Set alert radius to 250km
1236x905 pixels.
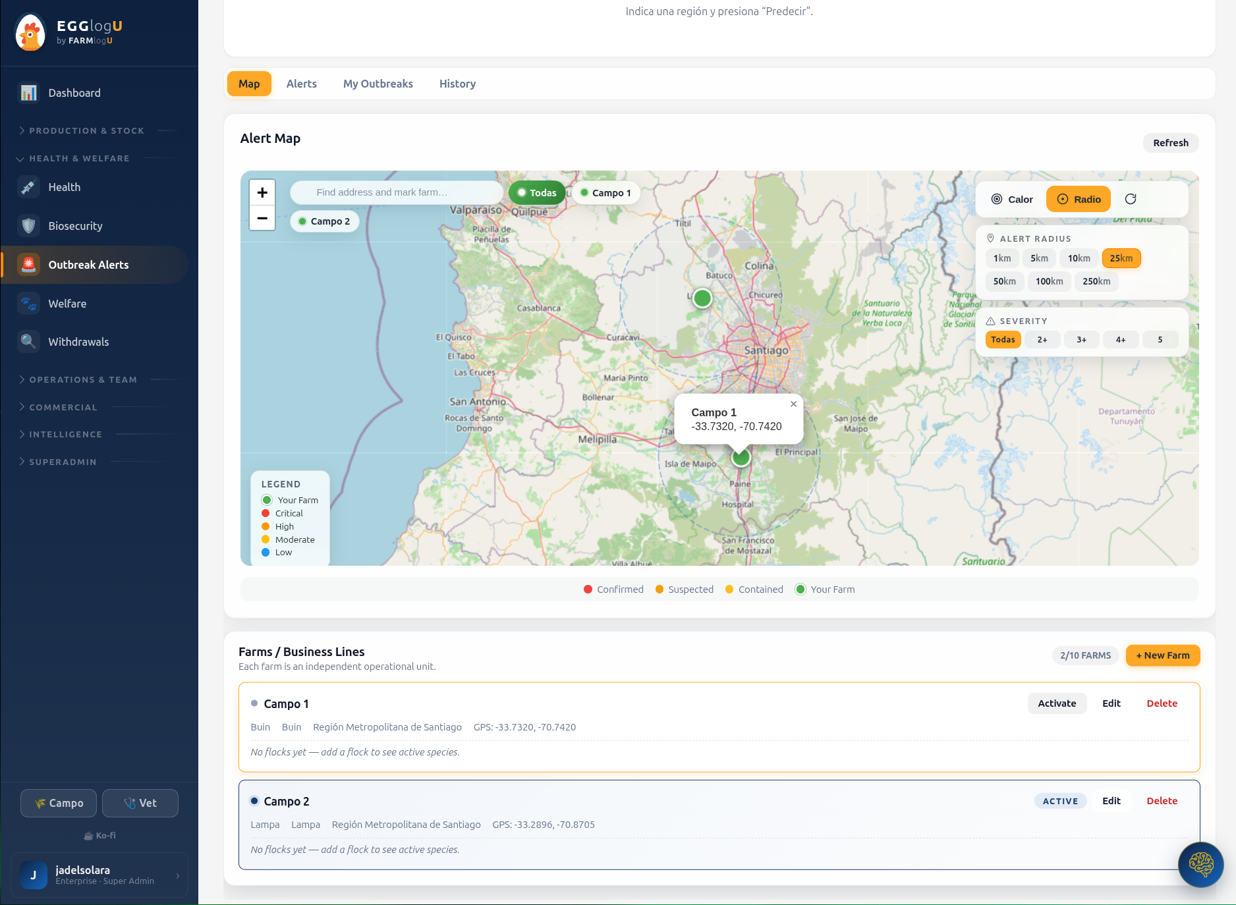[1096, 281]
